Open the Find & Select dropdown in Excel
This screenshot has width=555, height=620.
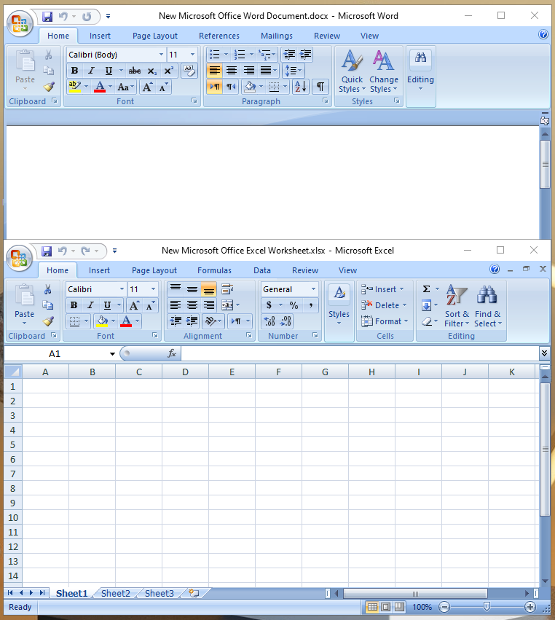click(488, 306)
